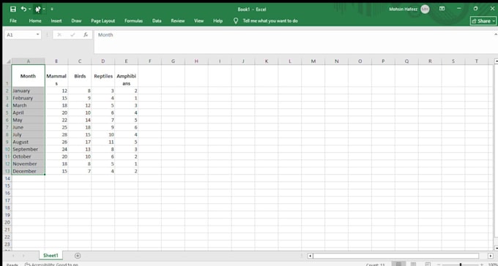Click the Mohsin Hafeez account name
The width and height of the screenshot is (498, 266).
(404, 9)
